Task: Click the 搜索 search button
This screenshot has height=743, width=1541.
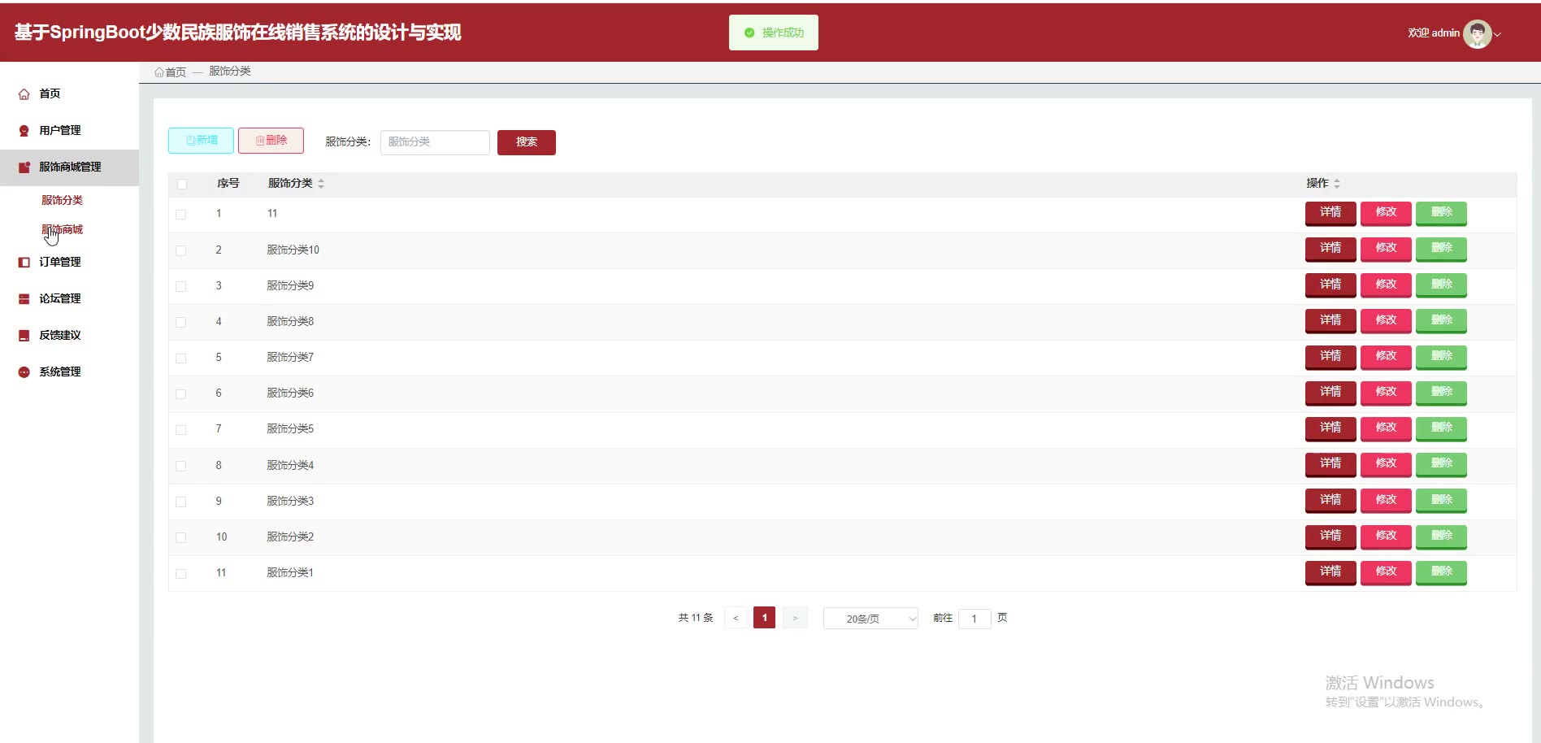Action: click(x=527, y=142)
